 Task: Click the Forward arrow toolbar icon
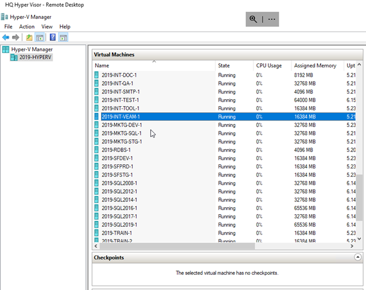coord(16,37)
